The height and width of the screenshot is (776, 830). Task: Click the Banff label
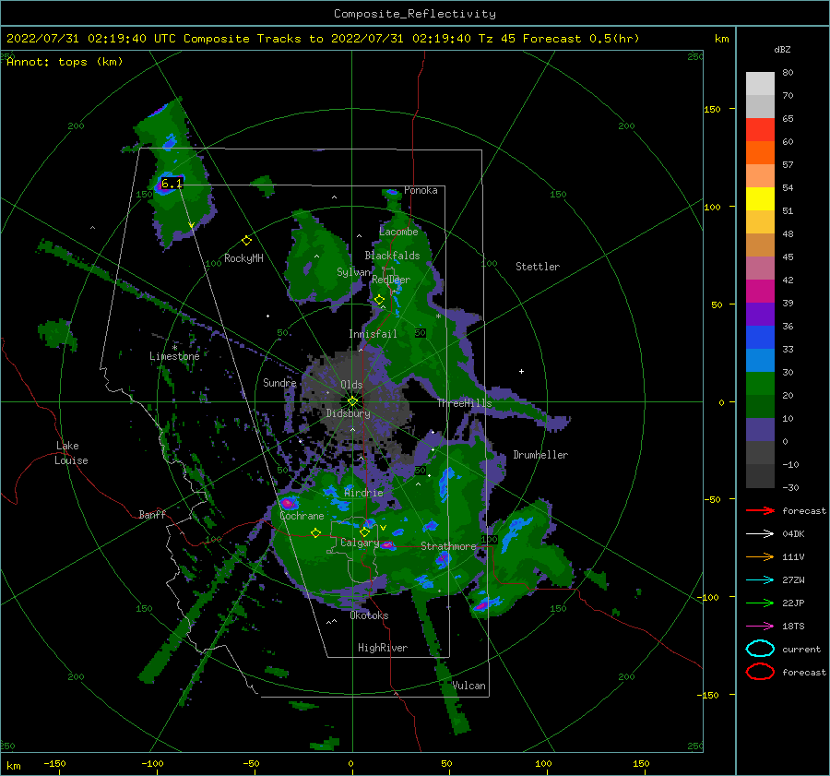(152, 514)
